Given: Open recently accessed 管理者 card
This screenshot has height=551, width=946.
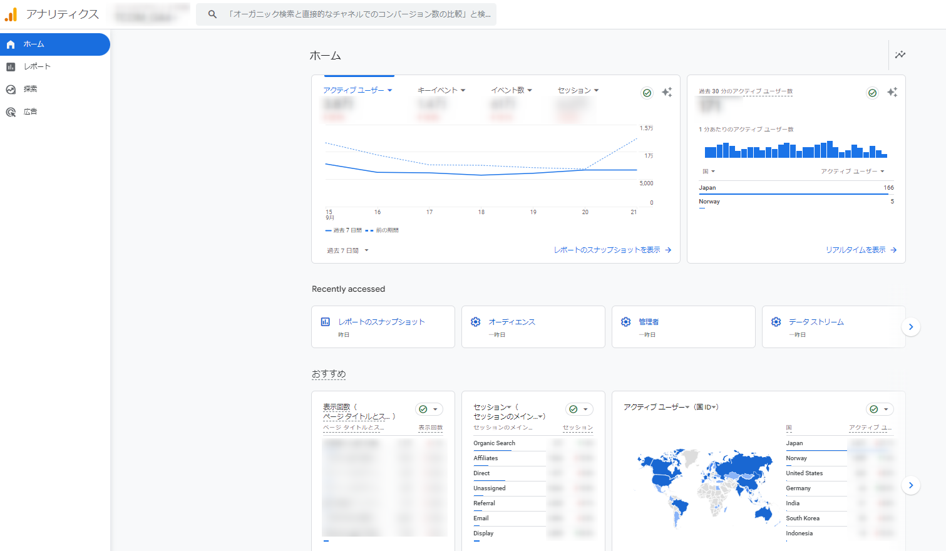Looking at the screenshot, I should (684, 327).
